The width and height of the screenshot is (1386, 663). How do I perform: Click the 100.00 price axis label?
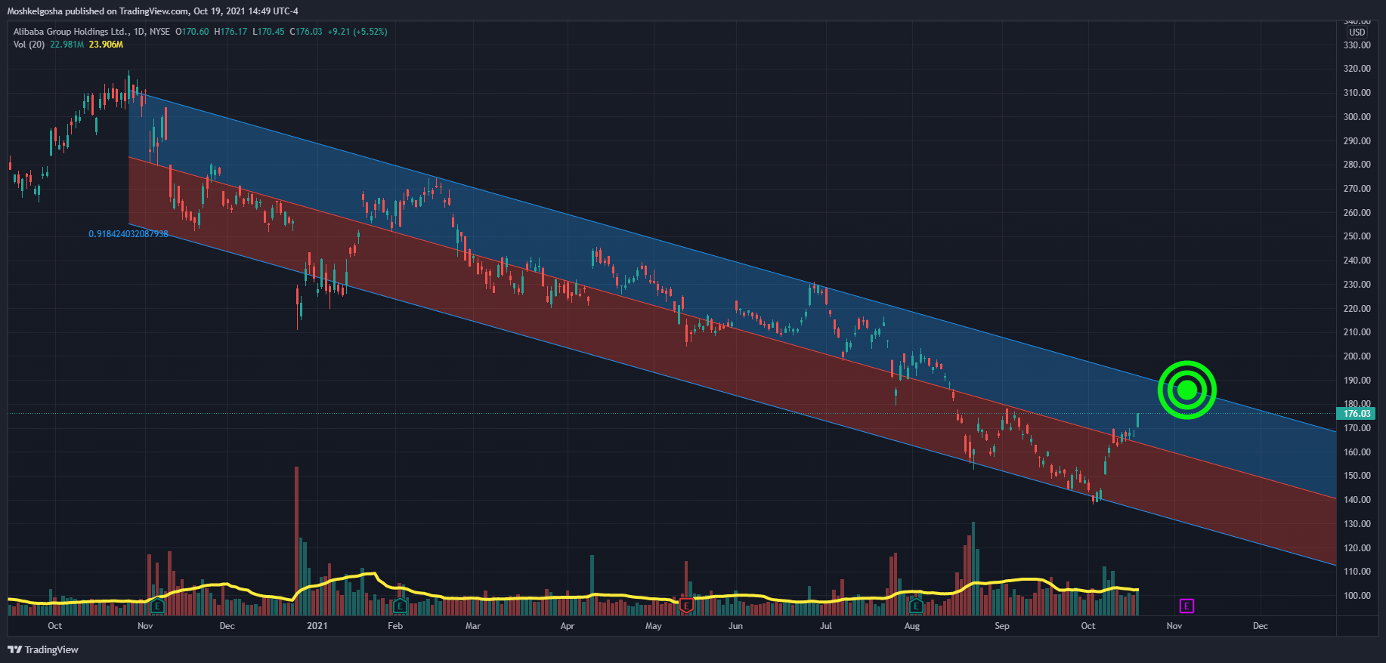pyautogui.click(x=1357, y=596)
